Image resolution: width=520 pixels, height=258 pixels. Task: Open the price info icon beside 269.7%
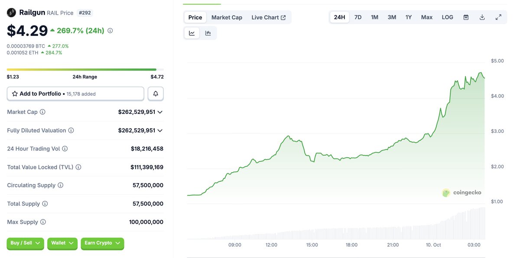(x=110, y=31)
